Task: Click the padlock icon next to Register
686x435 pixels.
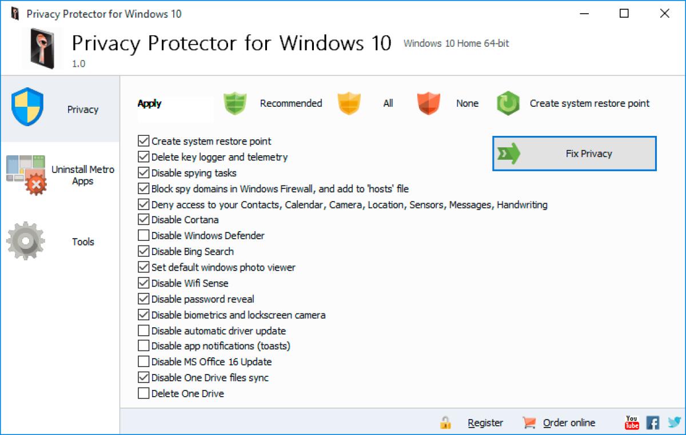Action: tap(445, 422)
